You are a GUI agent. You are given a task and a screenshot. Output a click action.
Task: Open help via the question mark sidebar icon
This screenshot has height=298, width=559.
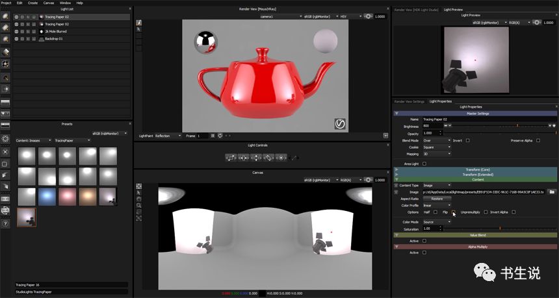coord(5,223)
